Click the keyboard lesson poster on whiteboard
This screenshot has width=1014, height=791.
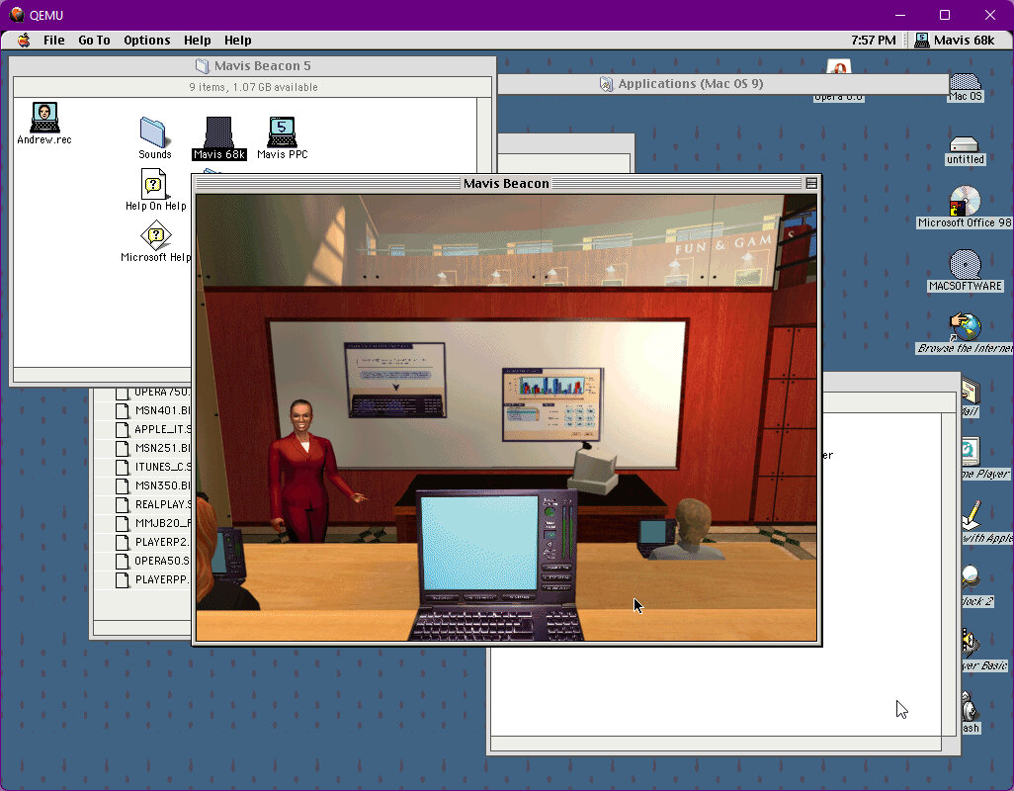click(x=394, y=381)
